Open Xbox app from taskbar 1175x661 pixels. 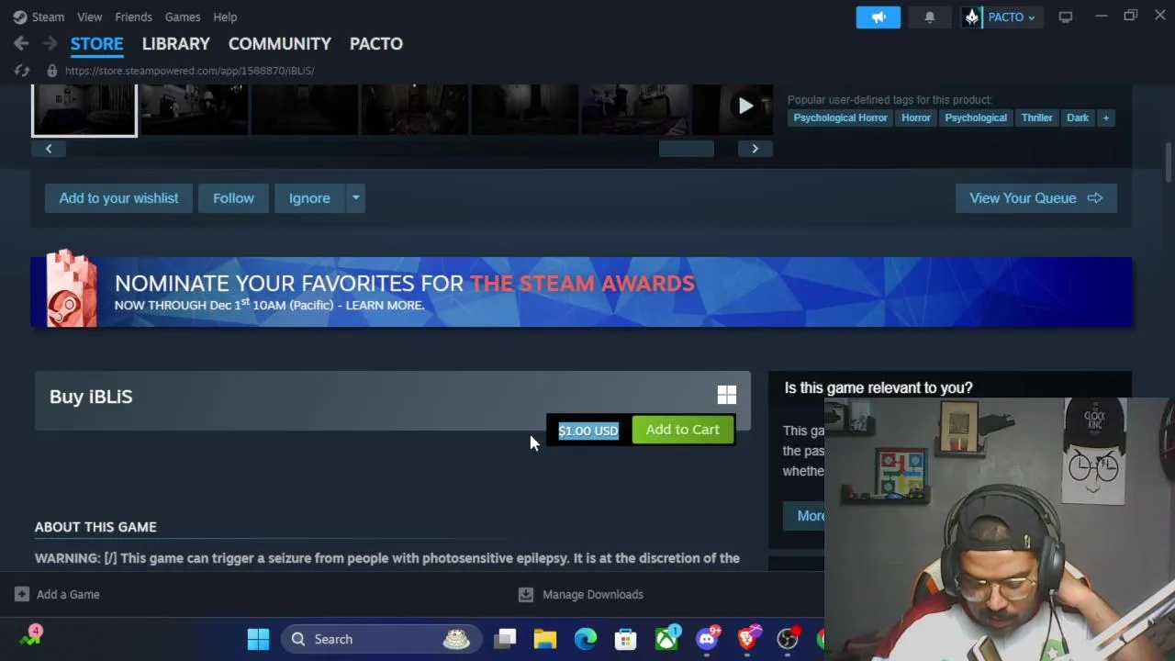point(666,639)
